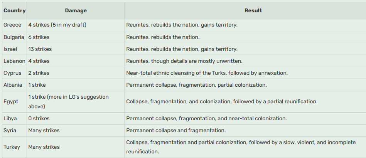Viewport: 366px width, 158px height.
Task: Select the Greece country cell
Action: pos(12,25)
